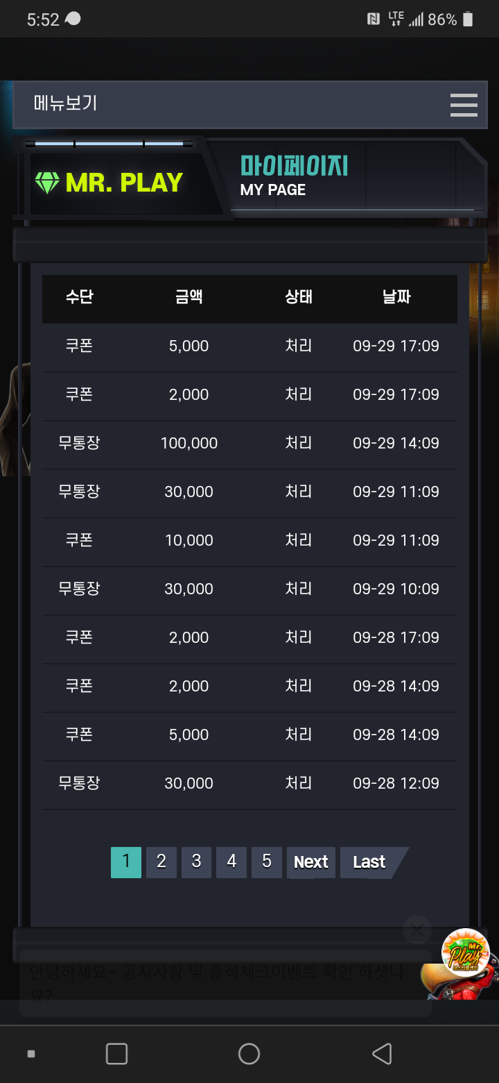Viewport: 499px width, 1083px height.
Task: Tap the battery icon in status bar
Action: pyautogui.click(x=468, y=19)
